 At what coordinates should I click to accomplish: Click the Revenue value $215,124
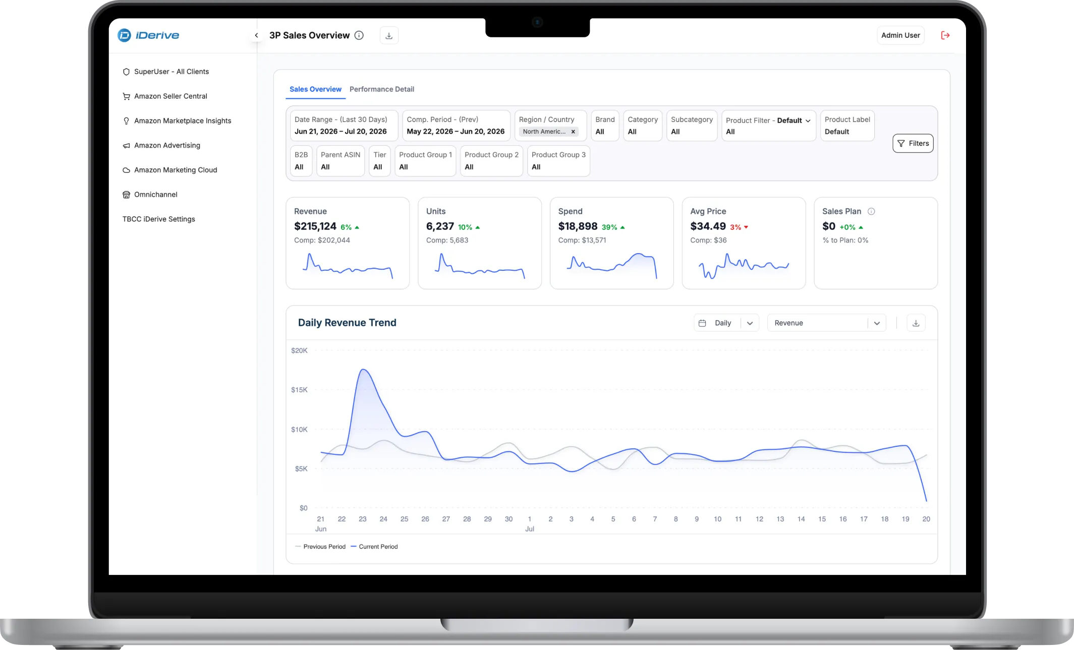pos(315,226)
